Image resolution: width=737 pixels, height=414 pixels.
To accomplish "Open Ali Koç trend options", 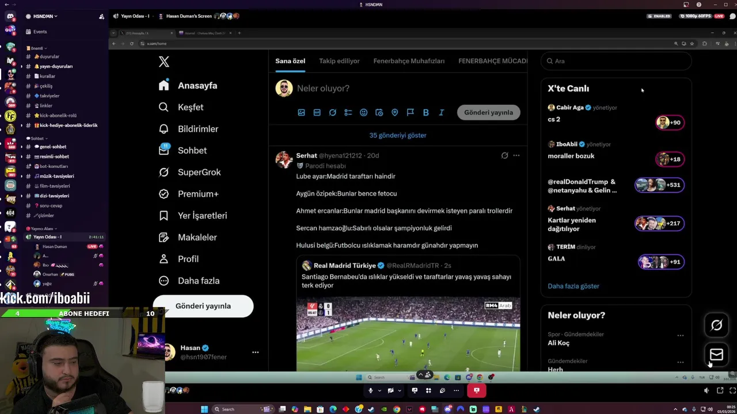I will coord(681,335).
